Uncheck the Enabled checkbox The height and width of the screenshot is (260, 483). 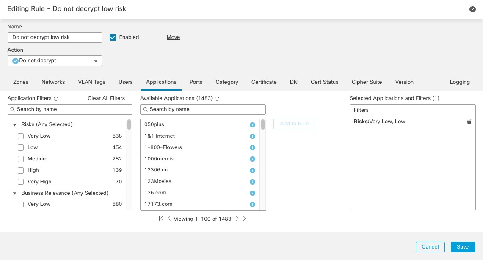(x=113, y=37)
